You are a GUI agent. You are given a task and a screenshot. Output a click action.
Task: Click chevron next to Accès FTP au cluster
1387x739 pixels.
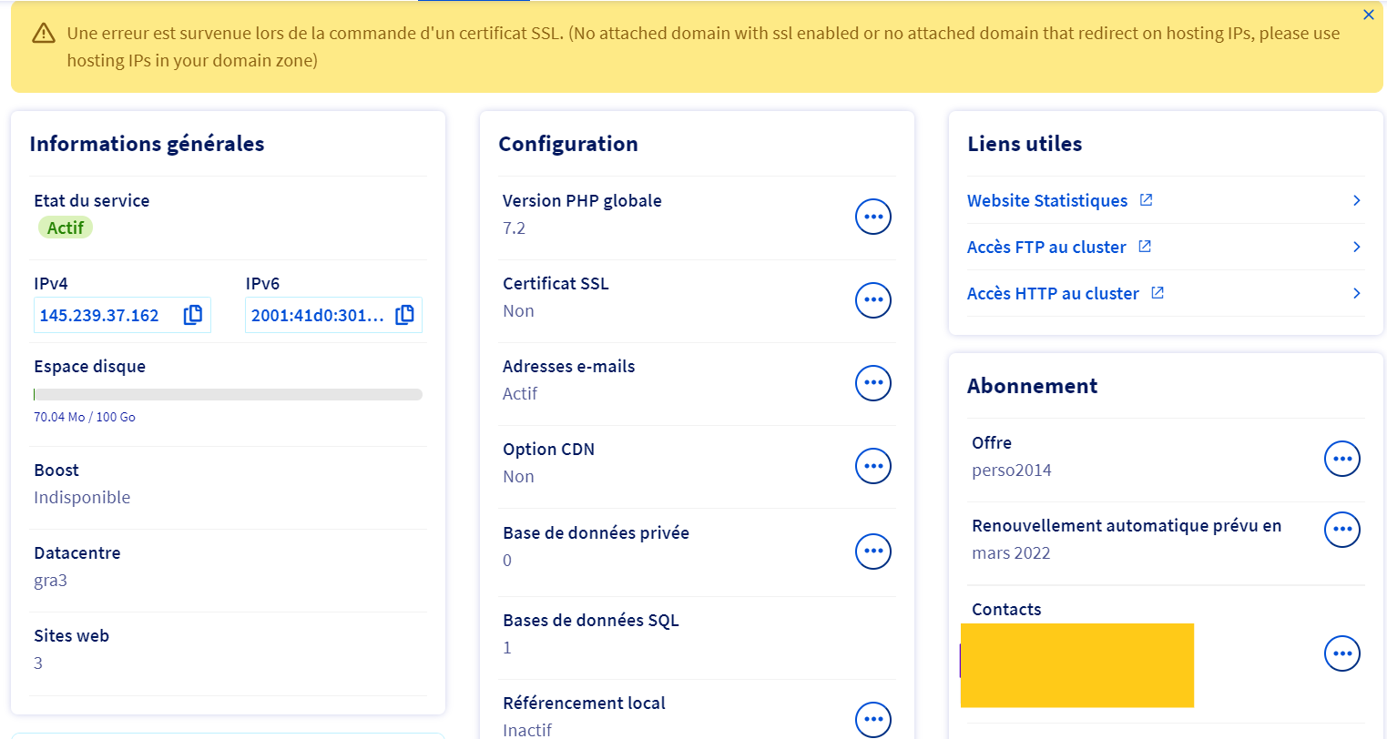click(1356, 247)
